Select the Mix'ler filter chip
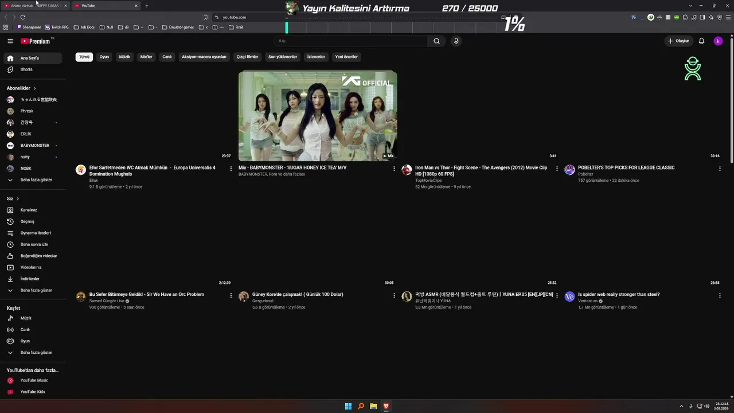734x413 pixels. pyautogui.click(x=146, y=57)
